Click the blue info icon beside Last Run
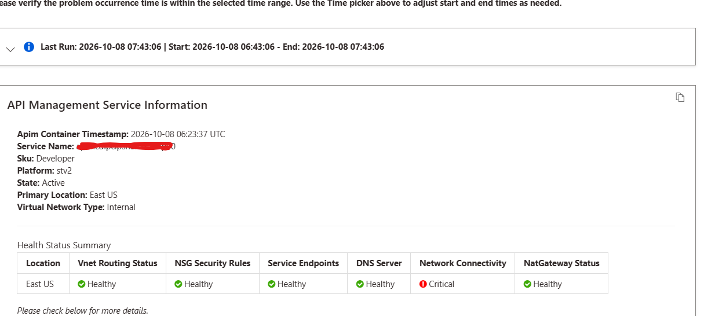This screenshot has width=704, height=316. (29, 47)
